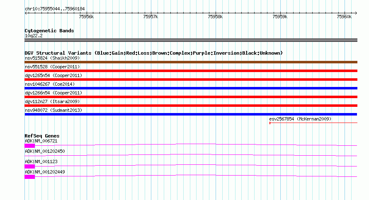369x200 pixels.
Task: Select the magenta exon block of ADK|NM_006721
Action: 30,146
